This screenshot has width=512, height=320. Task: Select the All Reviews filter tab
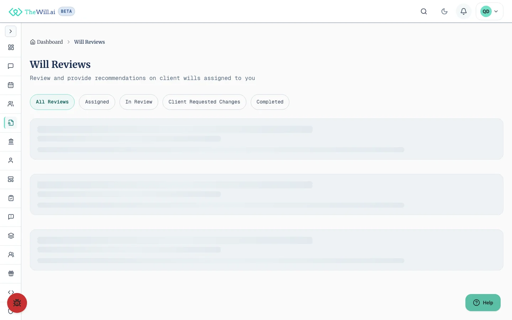[52, 102]
